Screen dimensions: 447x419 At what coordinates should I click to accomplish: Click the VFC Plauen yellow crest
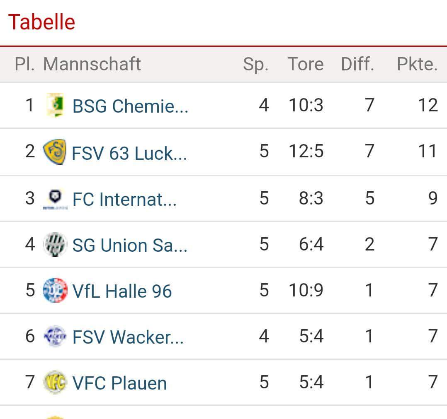point(55,382)
